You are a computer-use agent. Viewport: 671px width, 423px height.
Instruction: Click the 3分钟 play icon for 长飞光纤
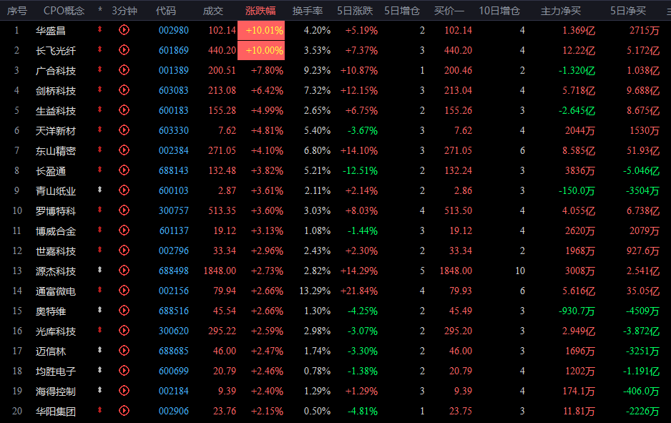(124, 50)
